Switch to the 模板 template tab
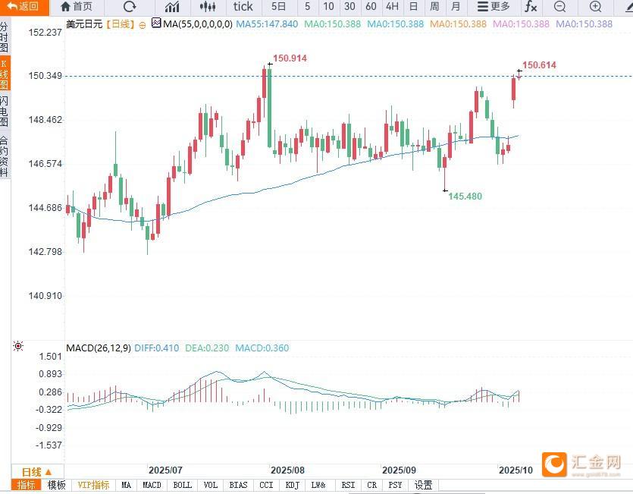 point(57,485)
